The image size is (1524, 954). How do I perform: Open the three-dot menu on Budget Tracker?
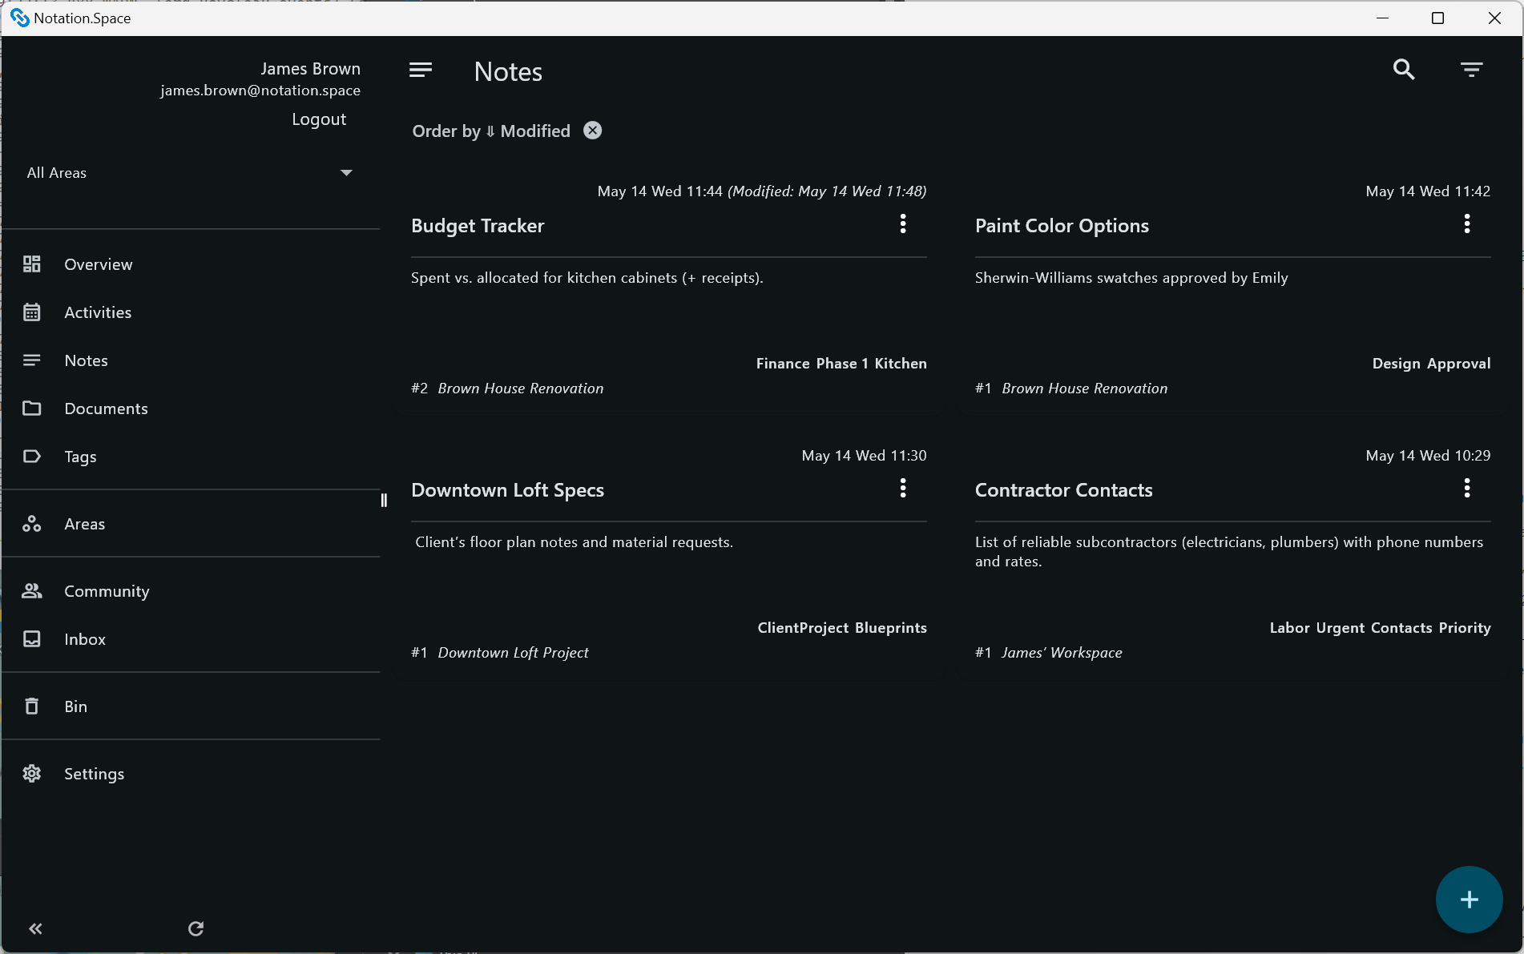(x=902, y=224)
